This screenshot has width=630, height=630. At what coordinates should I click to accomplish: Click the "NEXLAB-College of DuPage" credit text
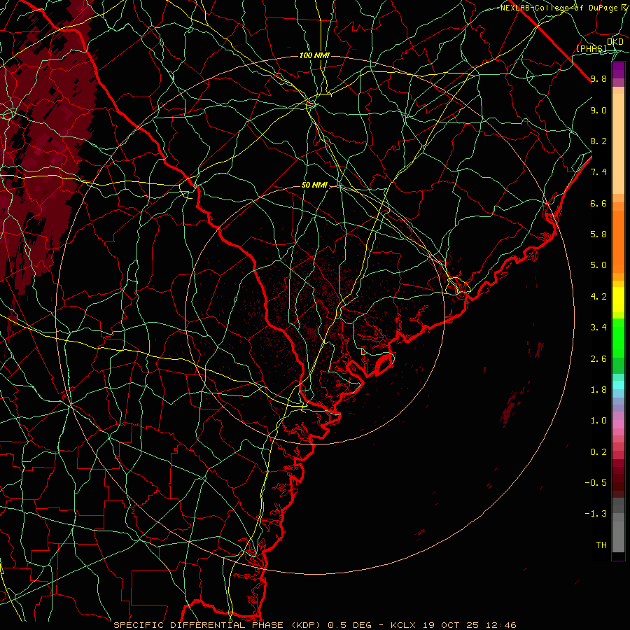(x=560, y=8)
